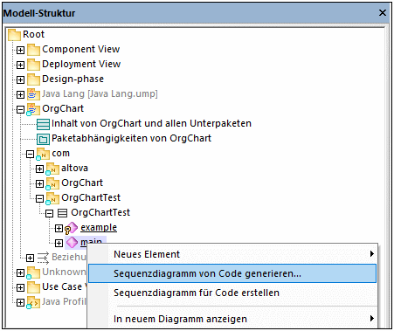The height and width of the screenshot is (331, 394).
Task: Click the OrgChartTest class icon
Action: [62, 213]
